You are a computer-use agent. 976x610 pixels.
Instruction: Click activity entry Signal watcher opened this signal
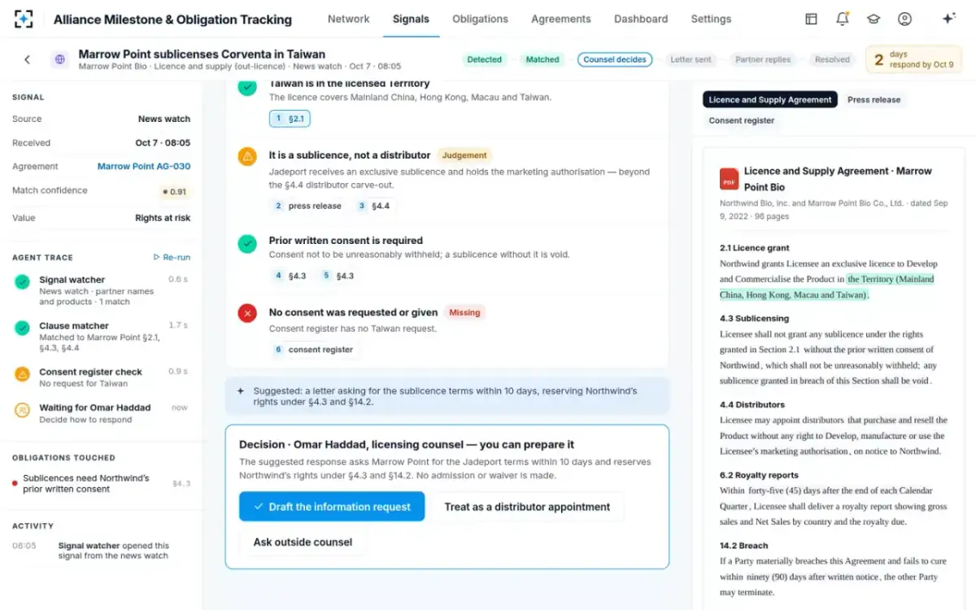pyautogui.click(x=102, y=551)
